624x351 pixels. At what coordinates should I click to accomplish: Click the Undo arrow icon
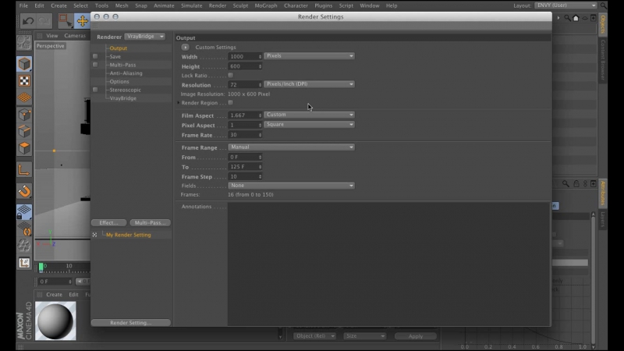[27, 21]
